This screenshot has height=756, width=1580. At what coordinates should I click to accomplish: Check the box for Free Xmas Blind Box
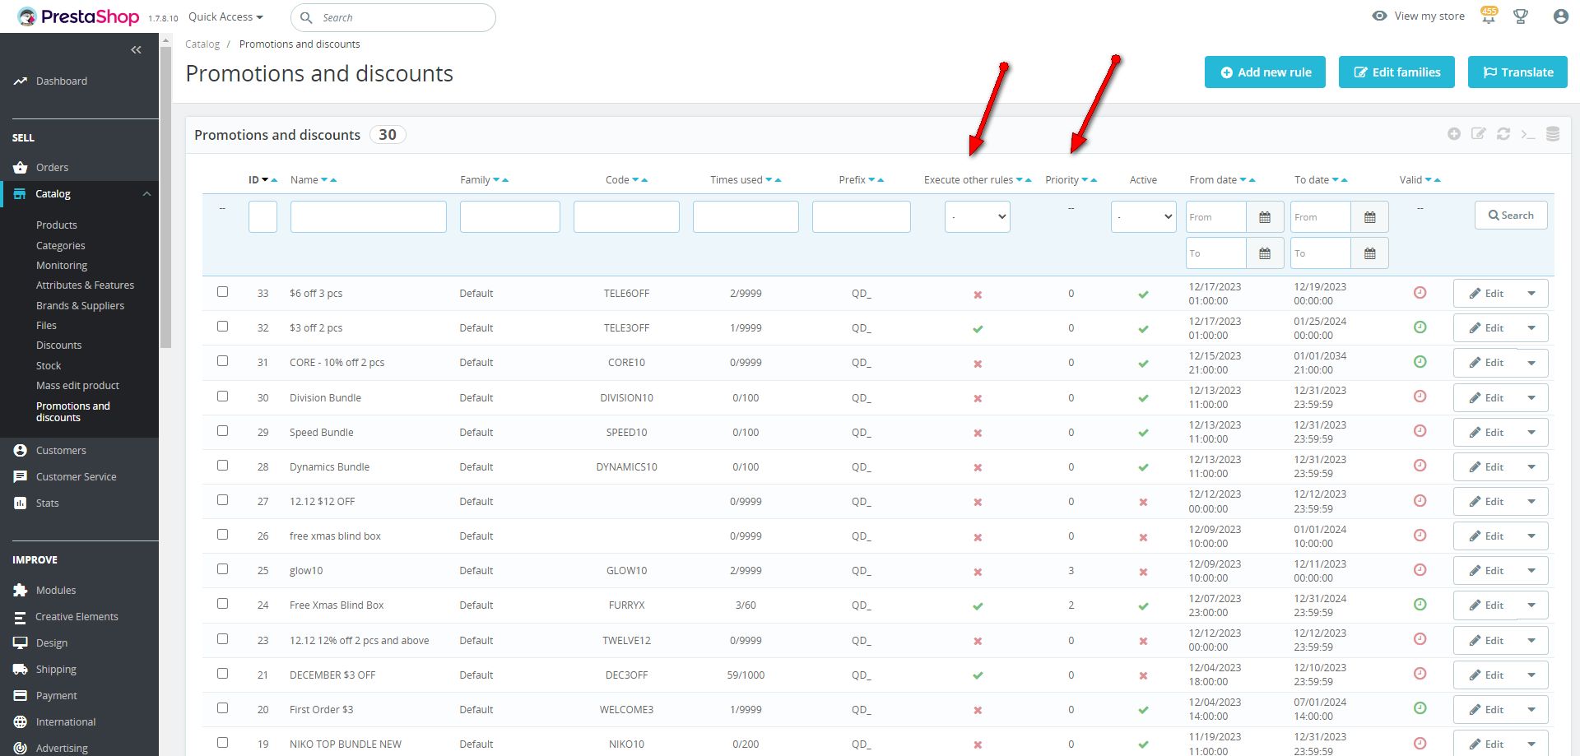click(222, 604)
